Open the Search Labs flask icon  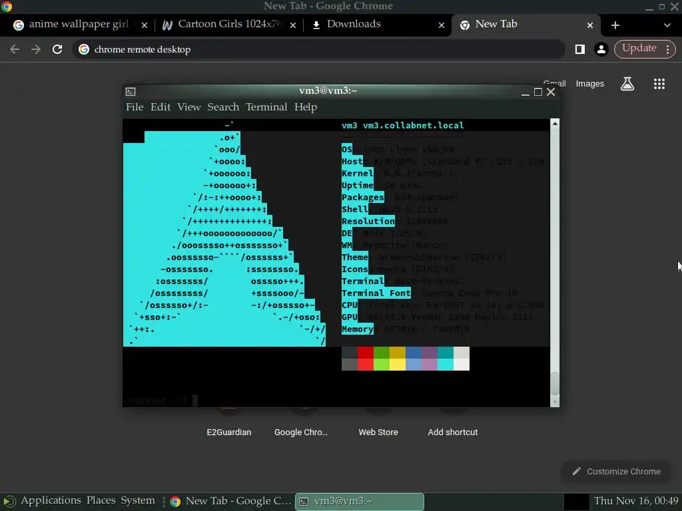pyautogui.click(x=627, y=83)
